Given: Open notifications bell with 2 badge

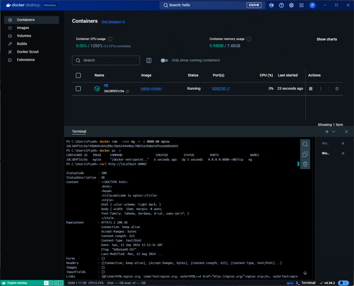Looking at the screenshot, I should 343,283.
